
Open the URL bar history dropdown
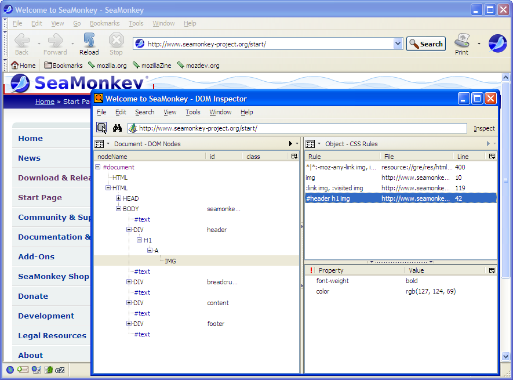click(x=398, y=44)
